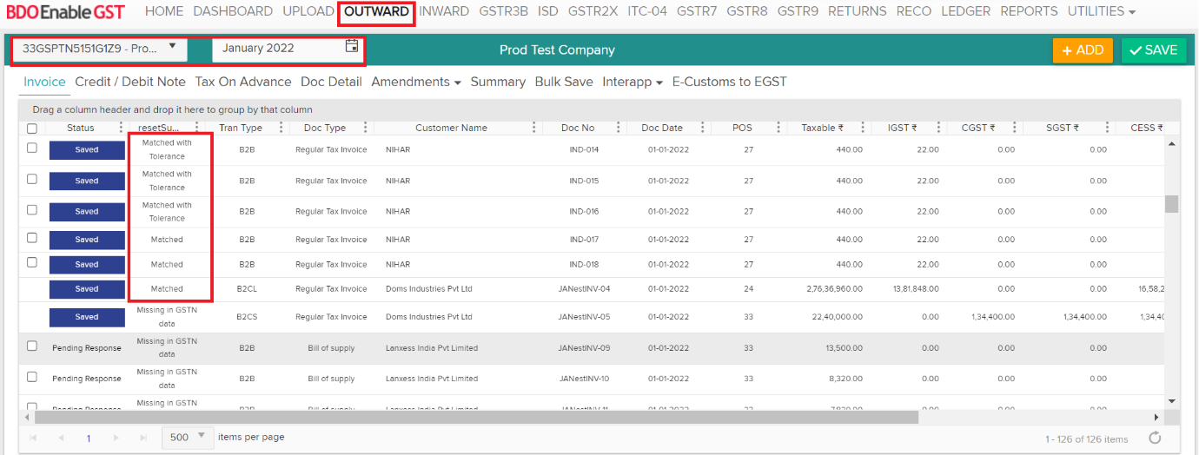
Task: Go to the first page arrow
Action: (34, 439)
